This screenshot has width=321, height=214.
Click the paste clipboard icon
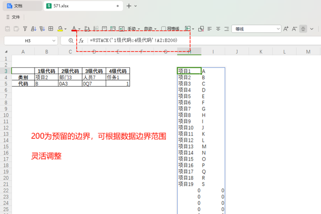pos(8,29)
